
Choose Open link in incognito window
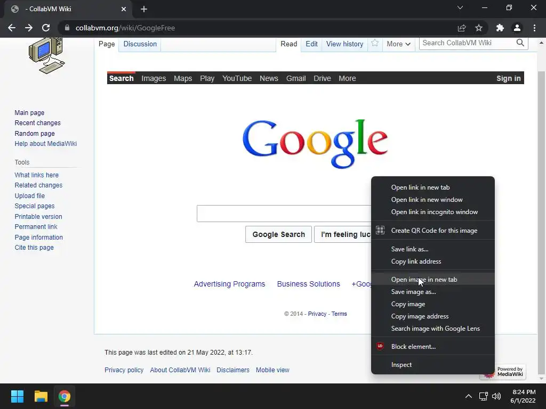coord(433,212)
